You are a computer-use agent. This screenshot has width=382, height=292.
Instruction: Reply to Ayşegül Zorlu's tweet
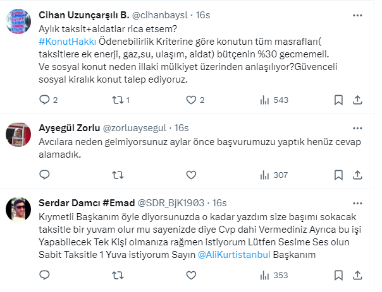(44, 176)
